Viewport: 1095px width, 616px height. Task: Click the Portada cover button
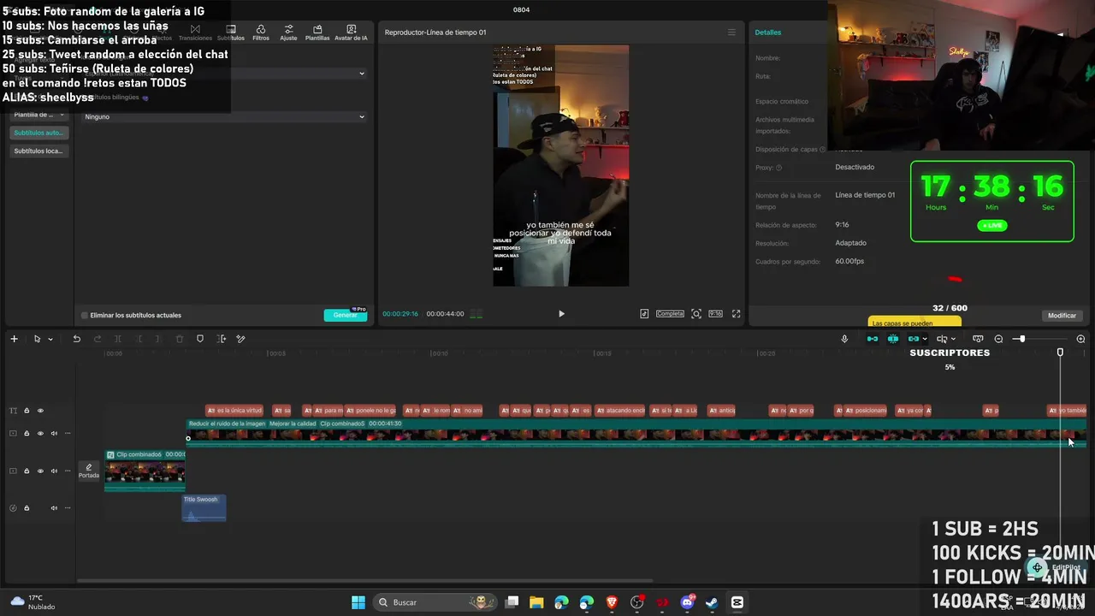(x=89, y=471)
